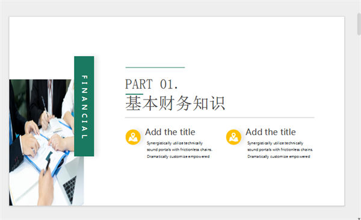Select the right "Add the title" heading
The width and height of the screenshot is (361, 220).
(271, 132)
